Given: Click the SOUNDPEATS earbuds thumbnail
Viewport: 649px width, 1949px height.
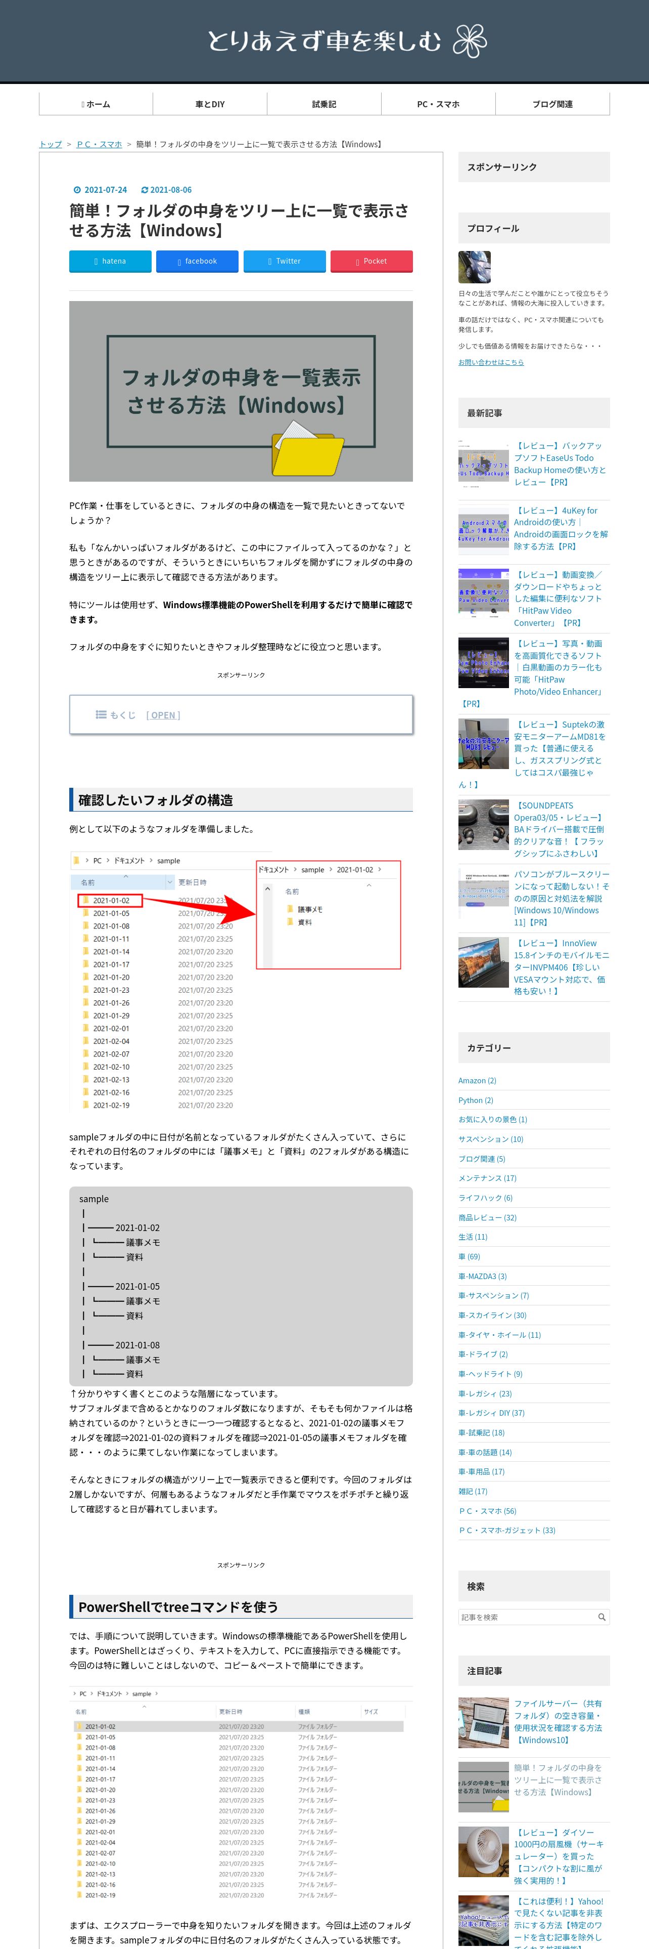Looking at the screenshot, I should (484, 825).
